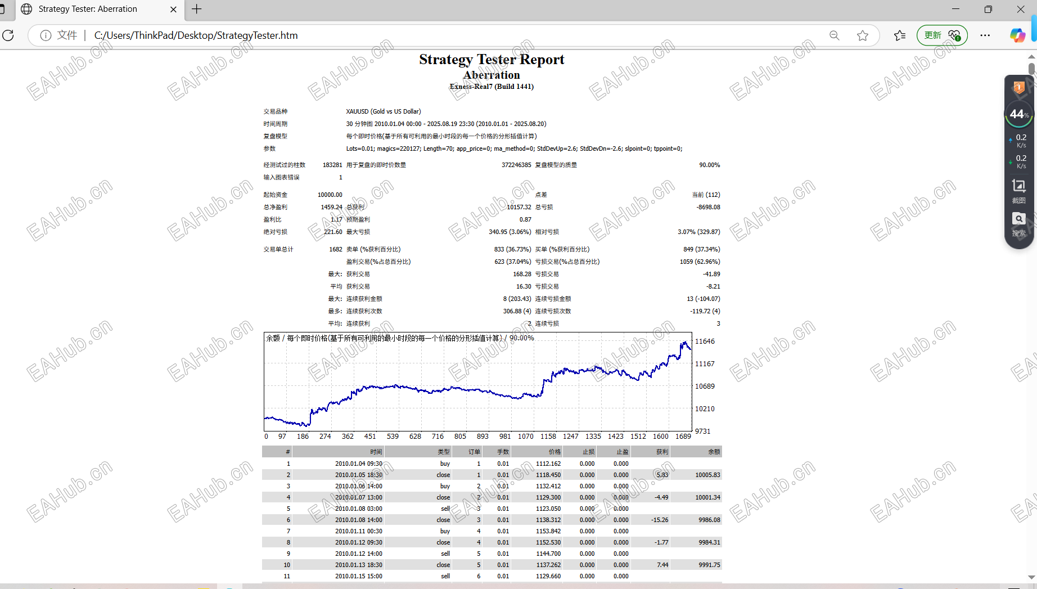Image resolution: width=1037 pixels, height=589 pixels.
Task: Add page to favorites with star icon
Action: coord(863,35)
